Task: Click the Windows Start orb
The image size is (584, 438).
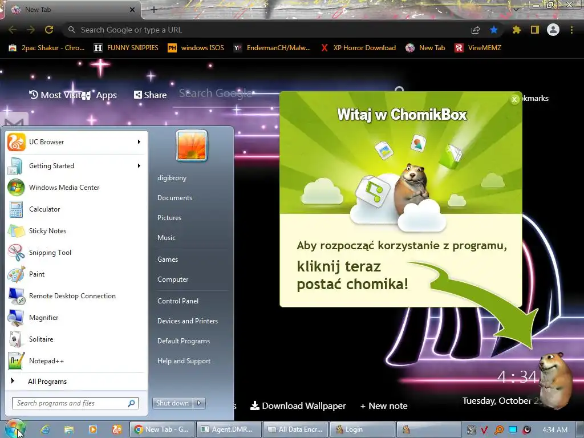Action: 15,429
